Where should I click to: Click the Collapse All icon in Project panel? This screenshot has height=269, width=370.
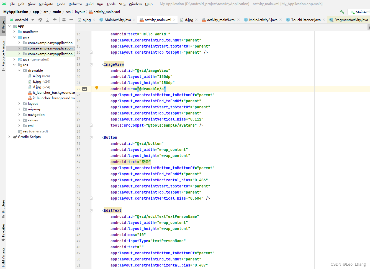pos(55,20)
